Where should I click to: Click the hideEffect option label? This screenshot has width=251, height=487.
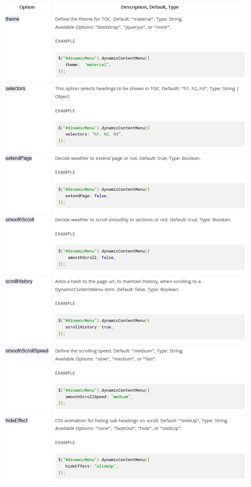tap(16, 421)
